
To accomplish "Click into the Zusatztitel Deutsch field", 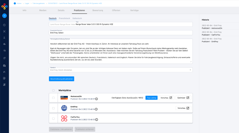I will pyautogui.click(x=121, y=33).
